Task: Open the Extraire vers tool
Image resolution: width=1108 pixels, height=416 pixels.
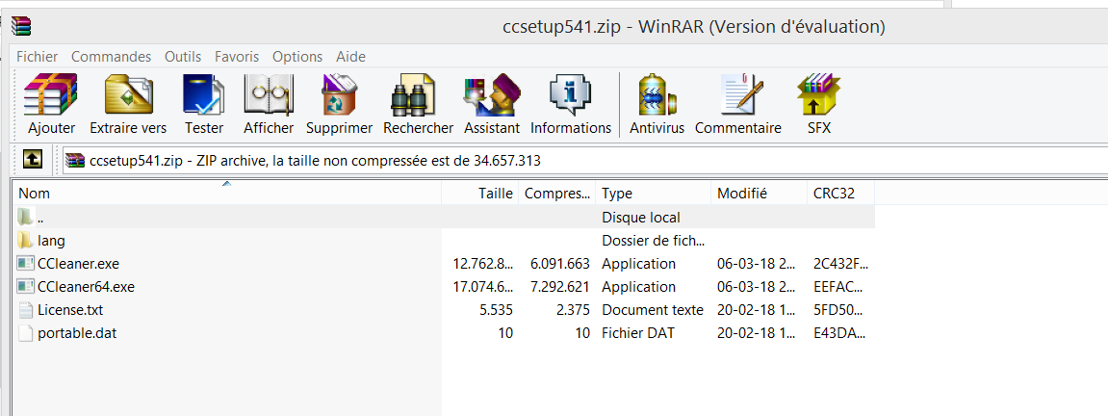Action: [129, 105]
